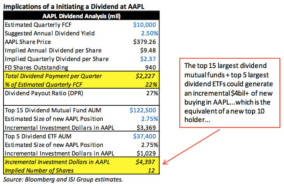Select the implied shares value 12
284x187 pixels.
coord(151,171)
